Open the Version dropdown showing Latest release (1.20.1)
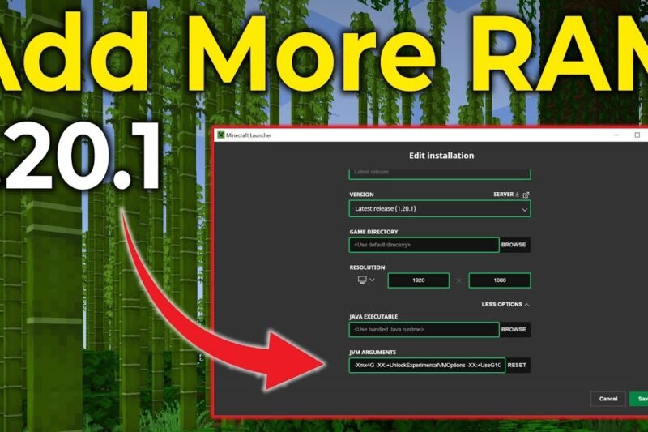 tap(440, 209)
